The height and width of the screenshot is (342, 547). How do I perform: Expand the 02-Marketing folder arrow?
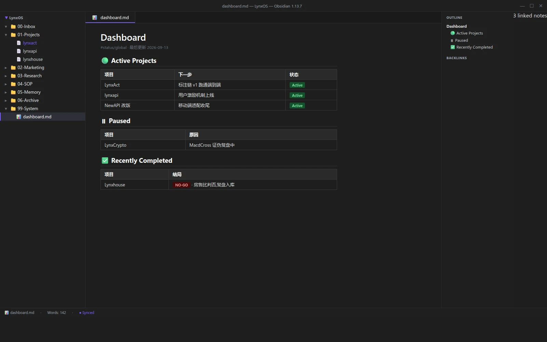click(x=6, y=68)
